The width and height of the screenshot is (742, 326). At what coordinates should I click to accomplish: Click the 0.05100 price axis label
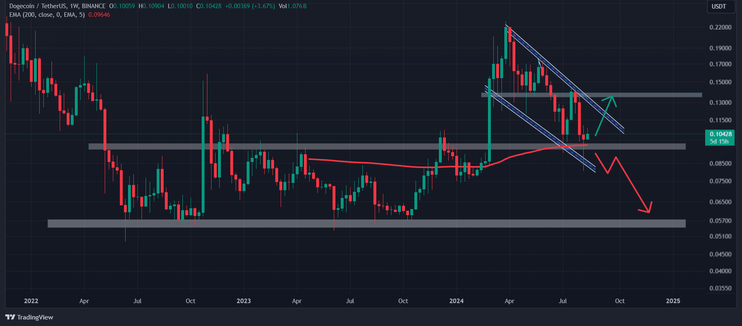click(x=720, y=236)
